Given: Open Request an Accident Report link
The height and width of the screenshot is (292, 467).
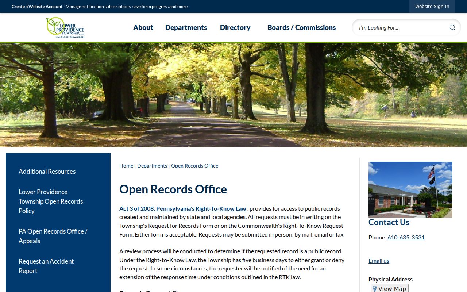Looking at the screenshot, I should (46, 266).
